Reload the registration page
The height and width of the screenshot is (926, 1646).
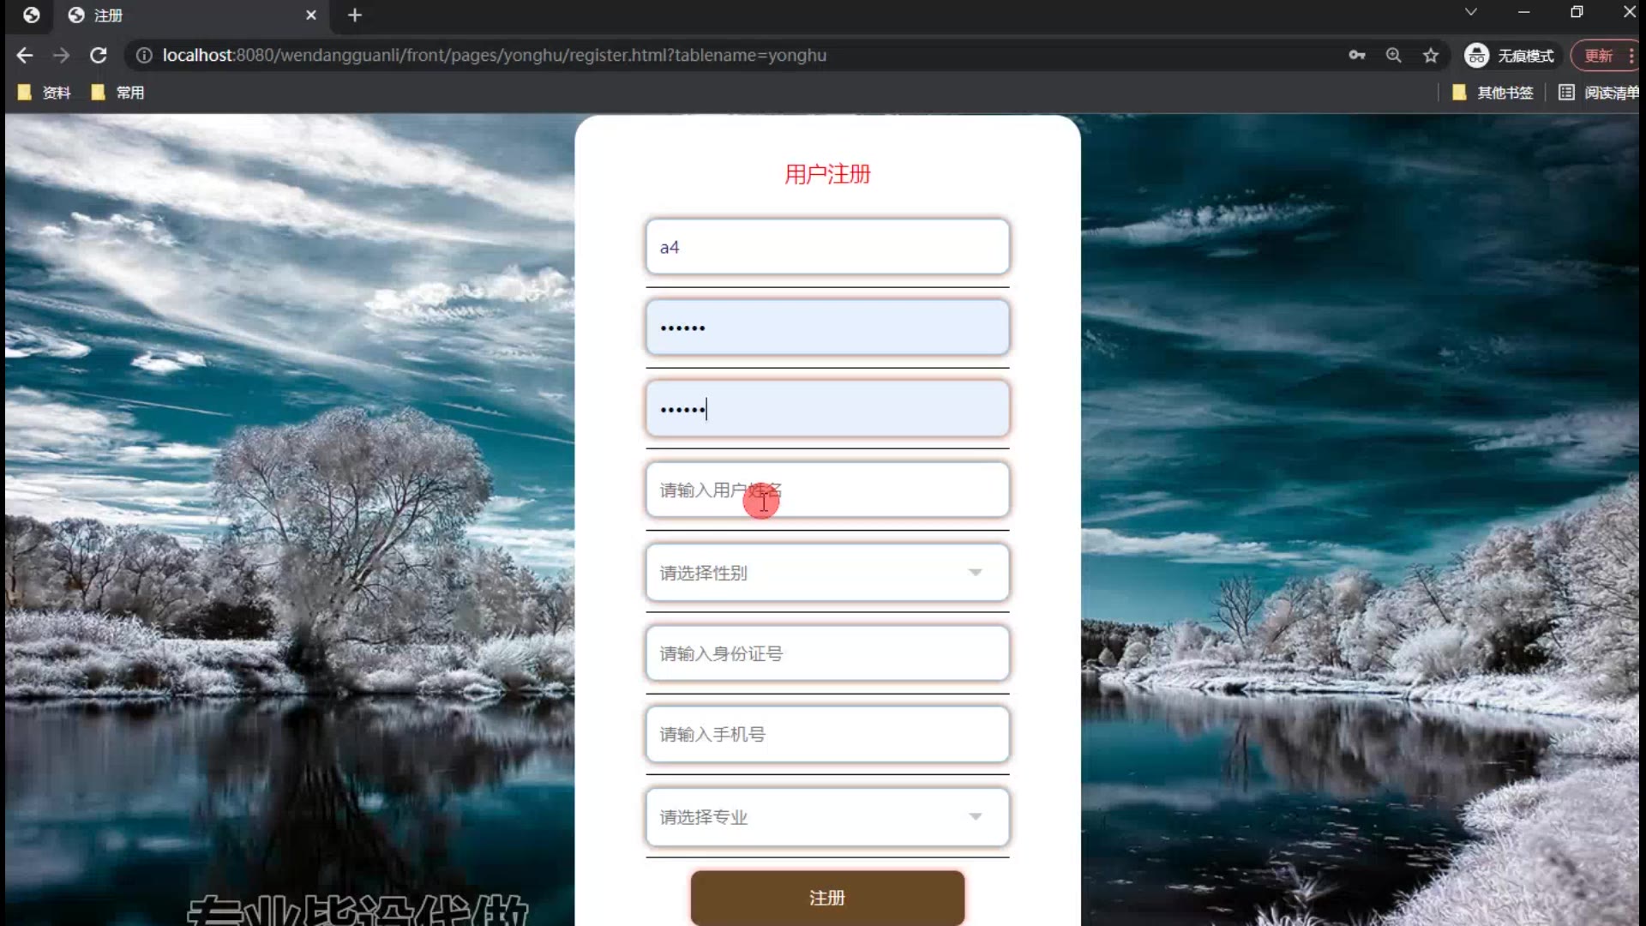click(x=99, y=56)
